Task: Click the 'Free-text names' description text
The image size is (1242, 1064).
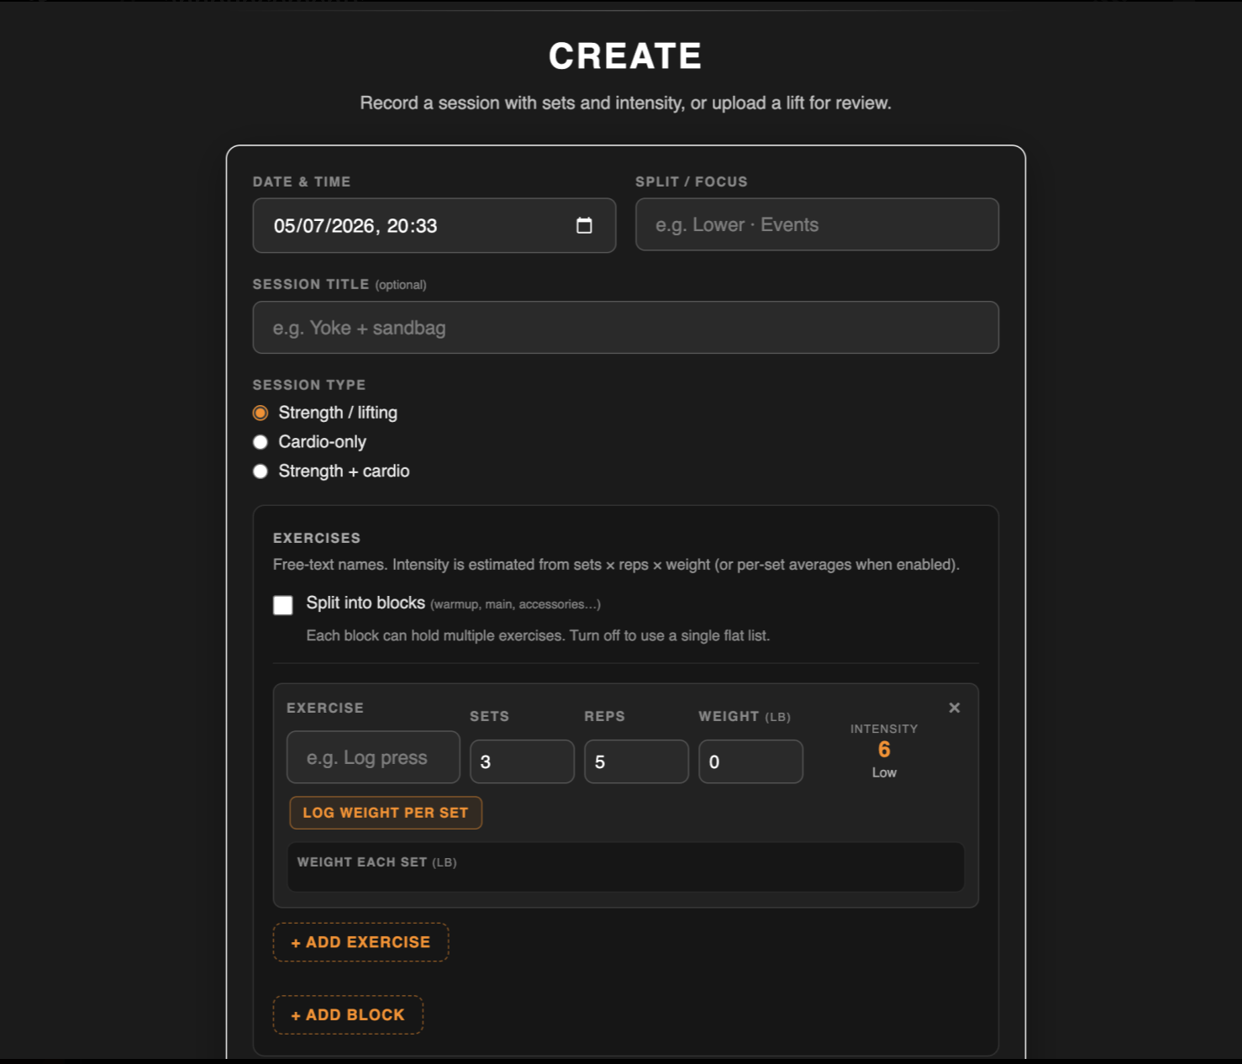Action: pos(616,565)
